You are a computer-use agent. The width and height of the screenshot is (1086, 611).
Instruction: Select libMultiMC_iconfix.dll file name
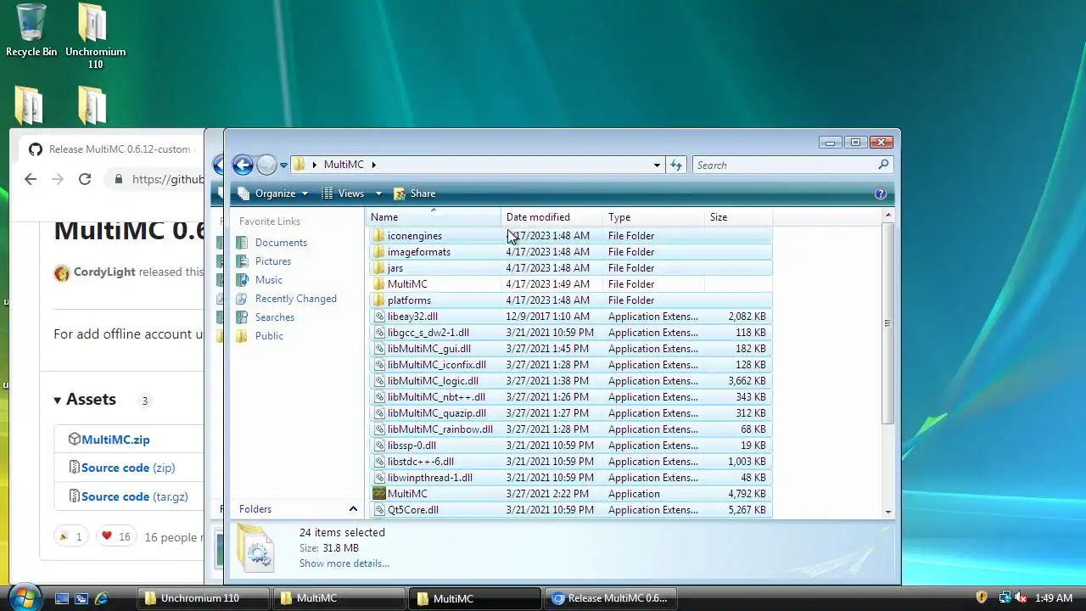[x=437, y=365]
